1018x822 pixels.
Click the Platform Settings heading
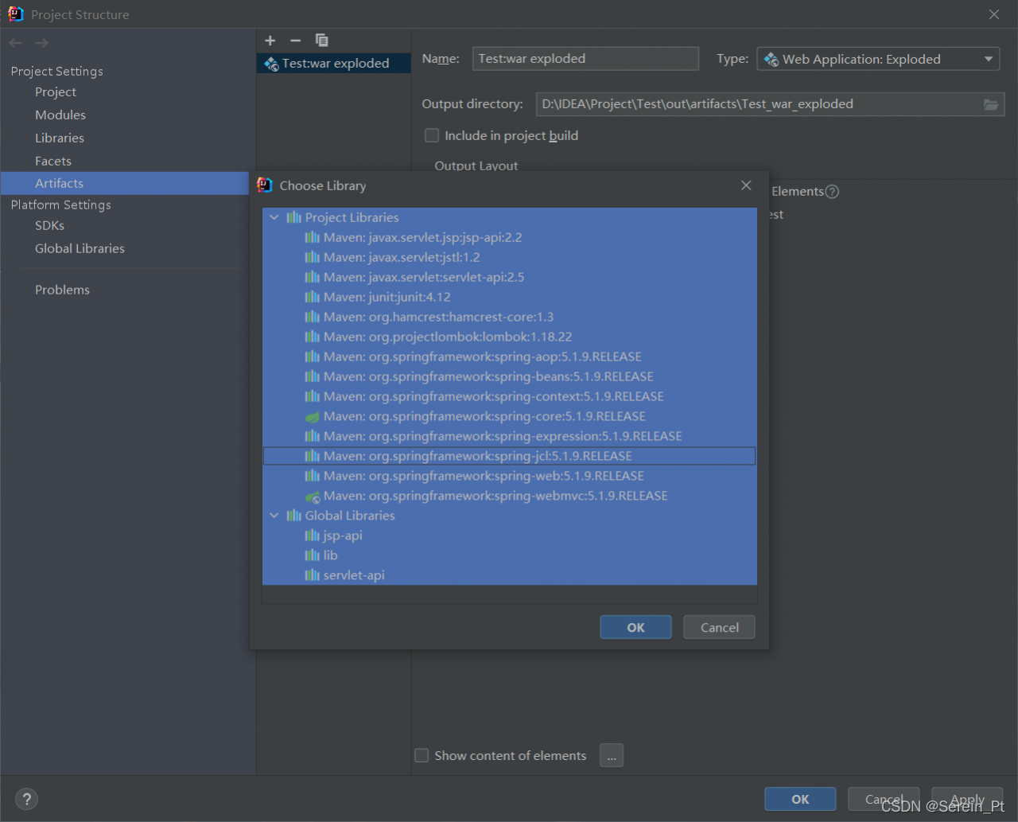60,205
